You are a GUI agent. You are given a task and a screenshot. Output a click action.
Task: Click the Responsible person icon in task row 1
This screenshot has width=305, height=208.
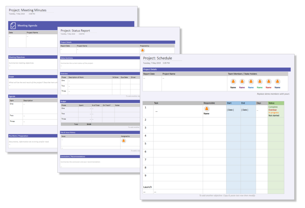[x=206, y=109]
